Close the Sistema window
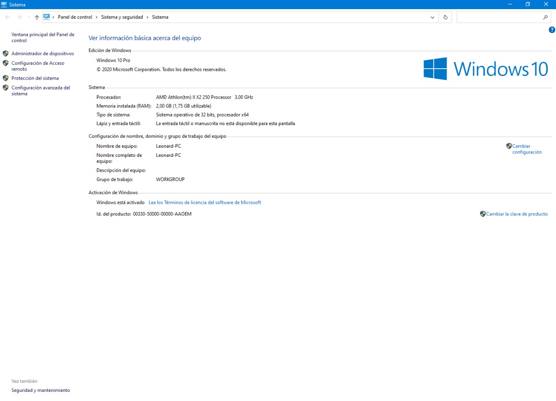The height and width of the screenshot is (401, 556). 546,4
